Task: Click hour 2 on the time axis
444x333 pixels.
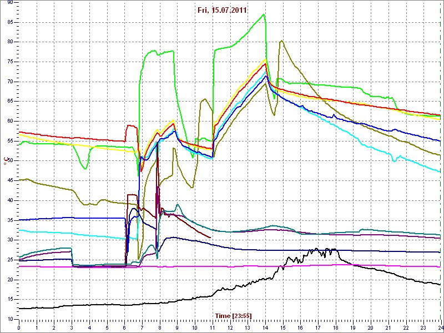Action: coord(54,327)
